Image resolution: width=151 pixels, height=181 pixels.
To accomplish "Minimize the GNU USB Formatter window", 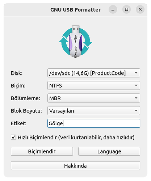I will 113,9.
